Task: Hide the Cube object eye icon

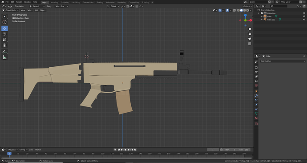Action: pos(304,16)
